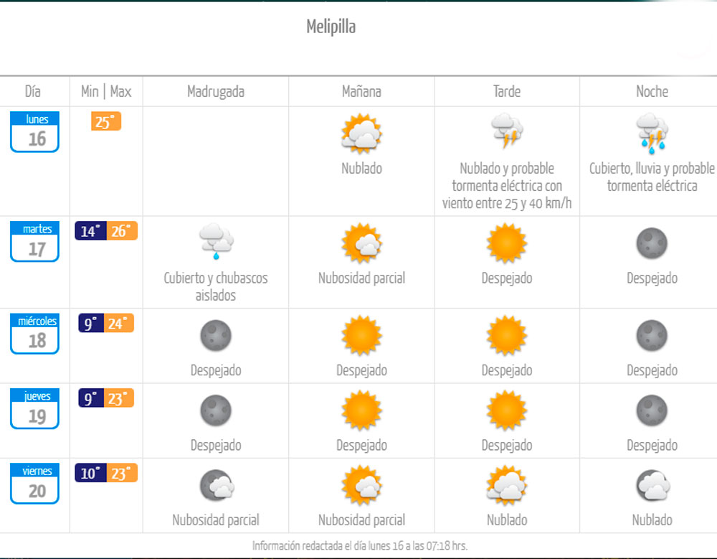Click Wednesday night moon icon
The height and width of the screenshot is (559, 717).
(x=652, y=336)
